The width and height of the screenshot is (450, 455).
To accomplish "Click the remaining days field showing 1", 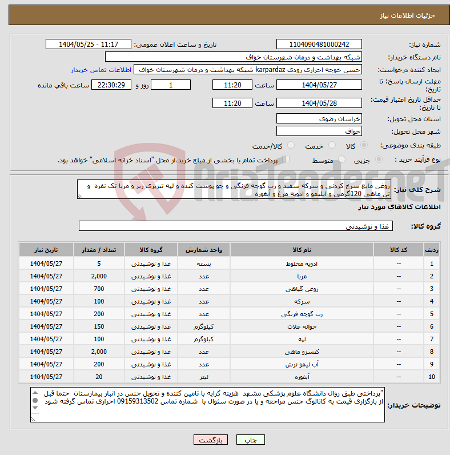I will click(171, 85).
